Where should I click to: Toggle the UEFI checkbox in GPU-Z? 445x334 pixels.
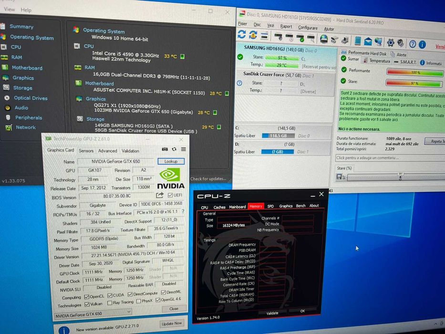pyautogui.click(x=170, y=195)
